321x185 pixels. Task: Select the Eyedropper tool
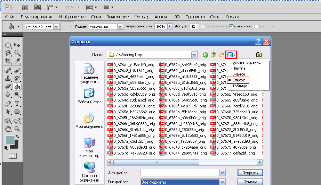(x=17, y=61)
